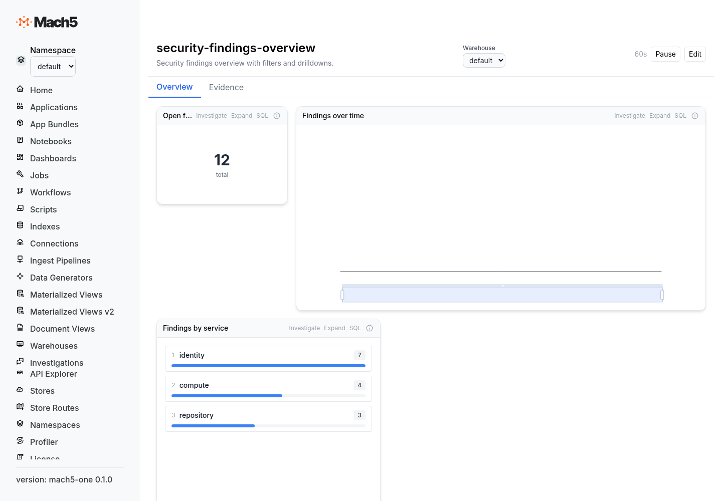This screenshot has height=501, width=722.
Task: Click Investigate on Findings over time
Action: (630, 116)
